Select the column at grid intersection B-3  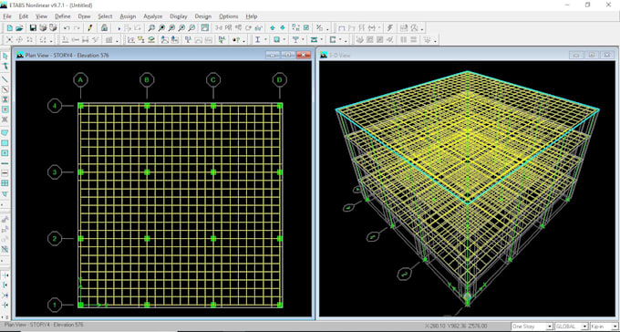tap(147, 172)
